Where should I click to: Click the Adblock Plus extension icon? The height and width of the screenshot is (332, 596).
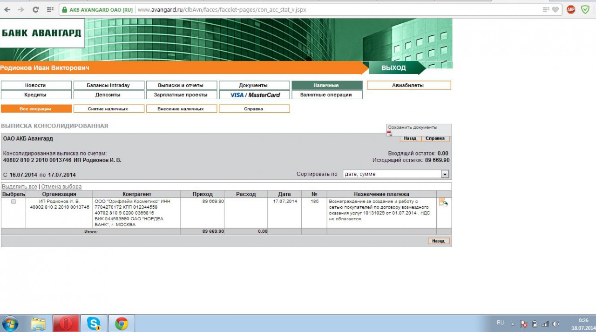(x=571, y=9)
